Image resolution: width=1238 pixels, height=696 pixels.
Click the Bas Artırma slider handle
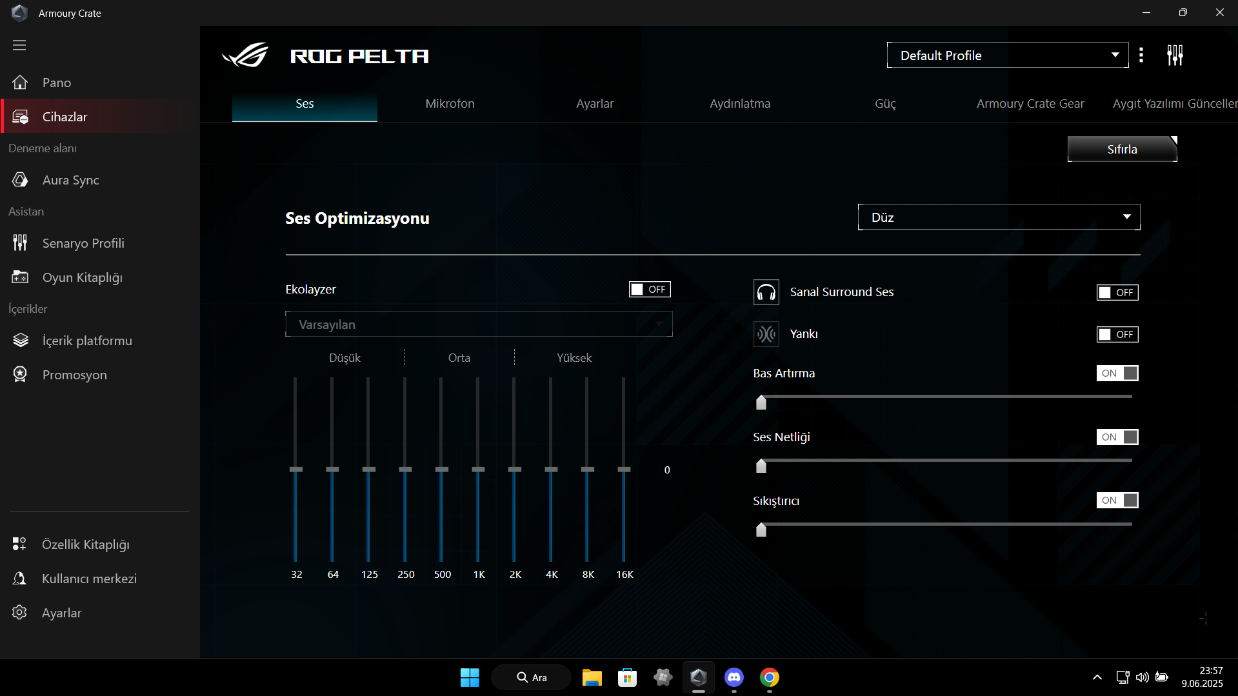[x=761, y=403]
